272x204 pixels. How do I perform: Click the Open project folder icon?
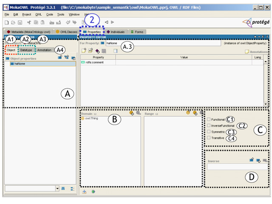click(x=13, y=23)
